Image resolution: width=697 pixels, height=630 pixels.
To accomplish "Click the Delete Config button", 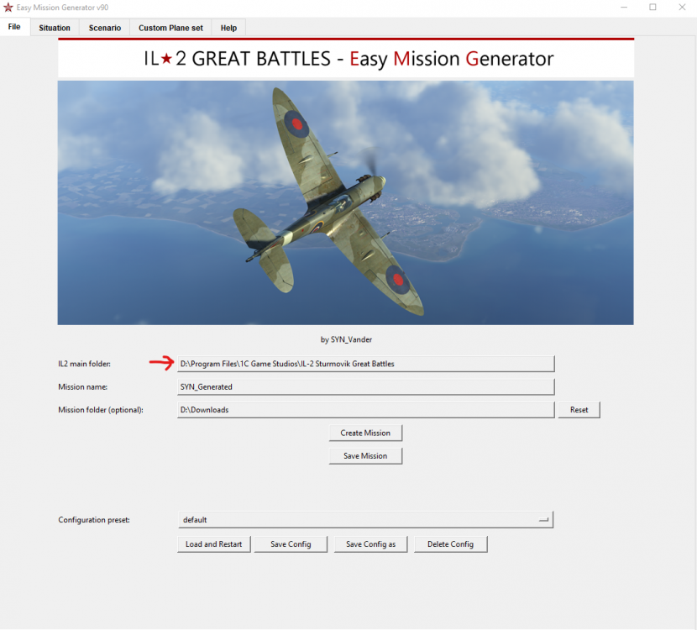I will tap(450, 543).
